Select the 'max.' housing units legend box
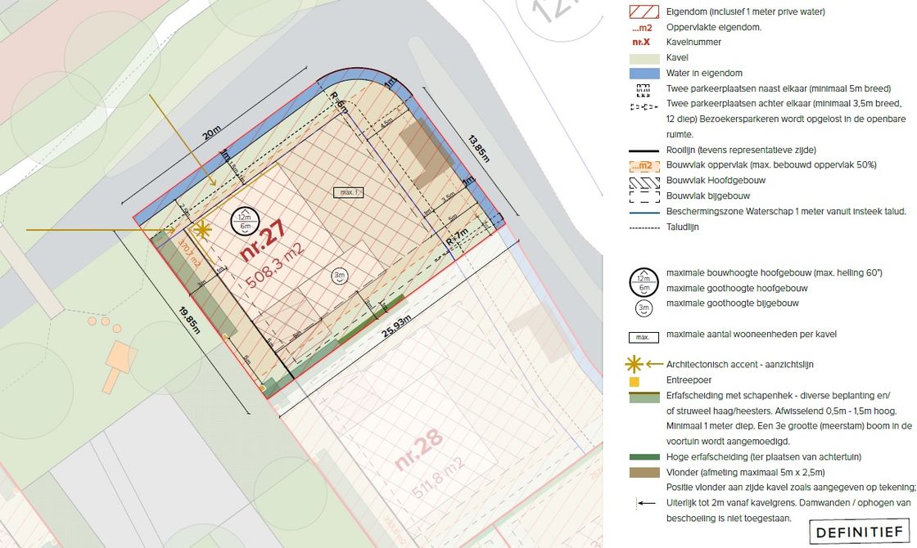 (x=644, y=335)
